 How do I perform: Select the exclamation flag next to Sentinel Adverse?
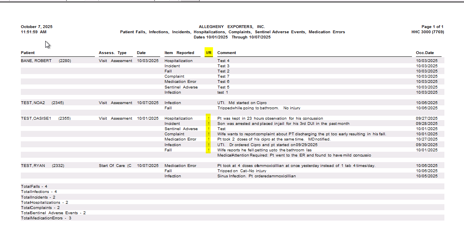pos(209,129)
